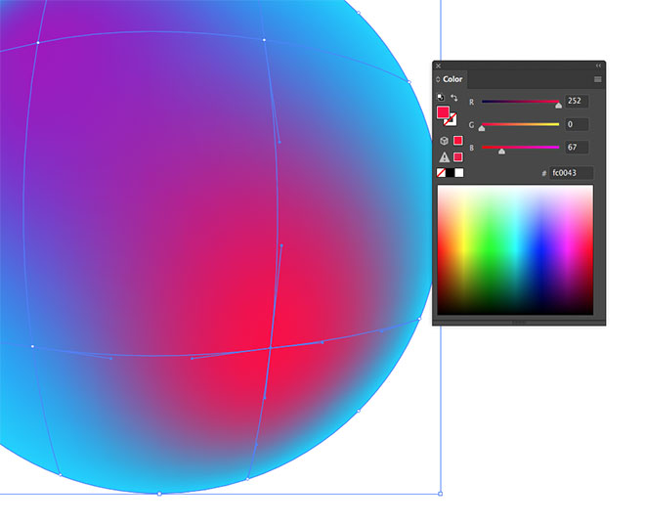This screenshot has height=525, width=645.
Task: Click the B value field showing 67
Action: point(577,148)
